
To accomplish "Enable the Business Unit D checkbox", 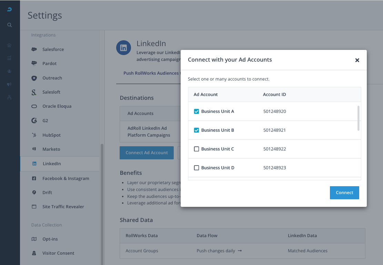I will 196,168.
